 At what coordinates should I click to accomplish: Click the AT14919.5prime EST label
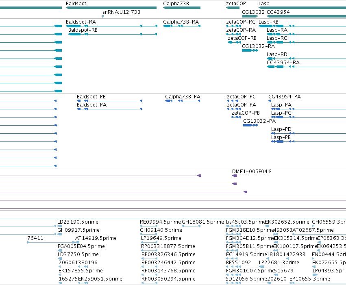96,238
